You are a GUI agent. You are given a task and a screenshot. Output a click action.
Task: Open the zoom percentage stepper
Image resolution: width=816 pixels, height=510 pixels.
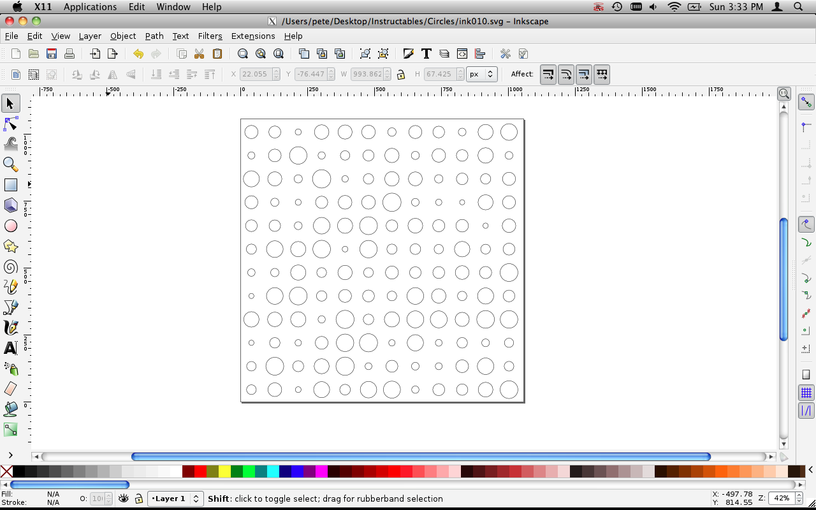(798, 499)
